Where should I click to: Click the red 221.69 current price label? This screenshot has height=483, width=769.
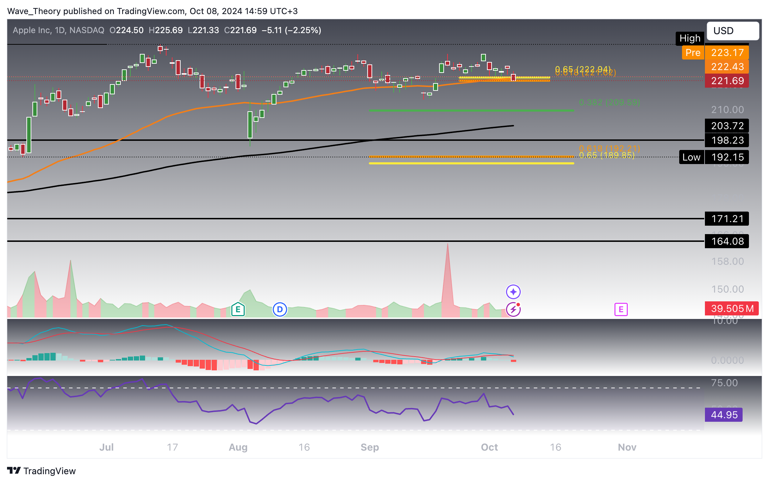tap(727, 81)
